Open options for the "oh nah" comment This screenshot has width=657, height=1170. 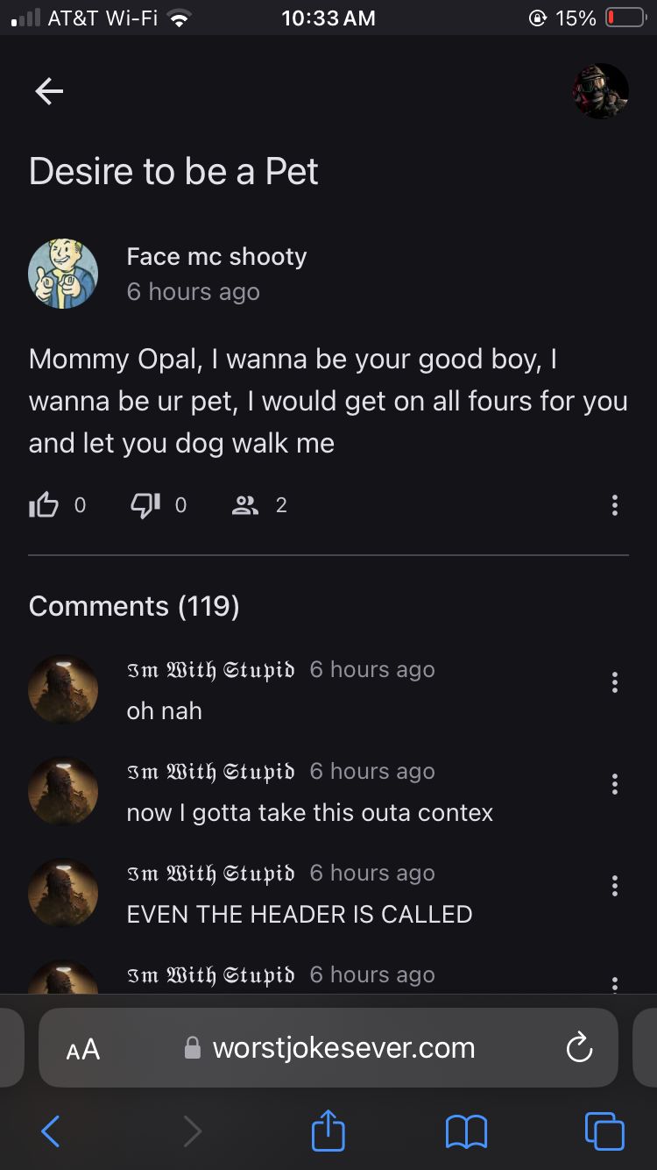(x=615, y=682)
